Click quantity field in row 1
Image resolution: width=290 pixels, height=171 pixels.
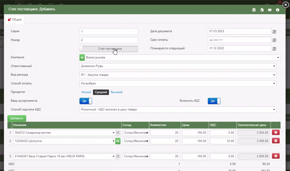click(x=165, y=133)
